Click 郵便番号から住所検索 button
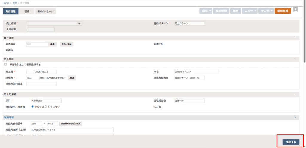The height and width of the screenshot is (148, 306). pyautogui.click(x=71, y=123)
